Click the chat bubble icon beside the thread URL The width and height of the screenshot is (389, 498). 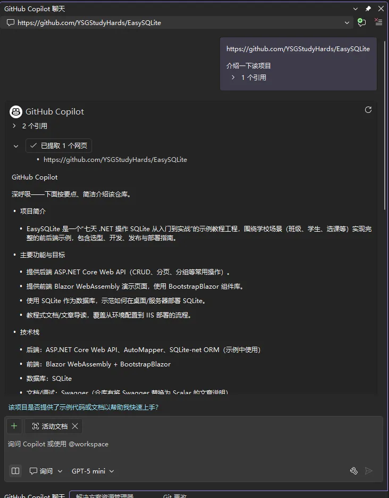(x=11, y=22)
